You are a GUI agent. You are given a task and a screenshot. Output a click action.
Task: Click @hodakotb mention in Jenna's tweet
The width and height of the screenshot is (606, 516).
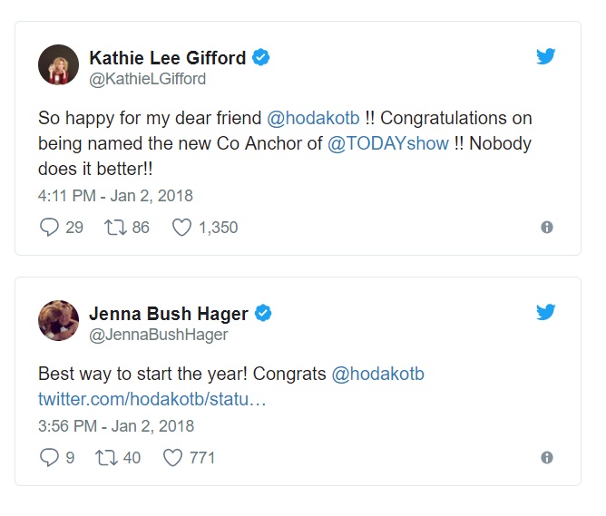(x=378, y=375)
